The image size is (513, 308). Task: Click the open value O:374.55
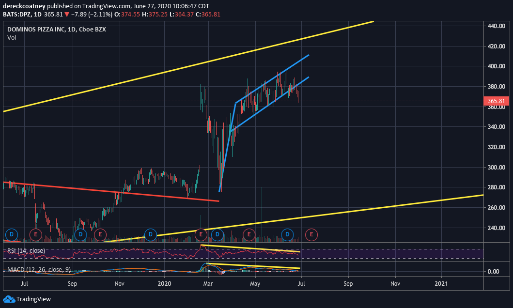pos(126,15)
